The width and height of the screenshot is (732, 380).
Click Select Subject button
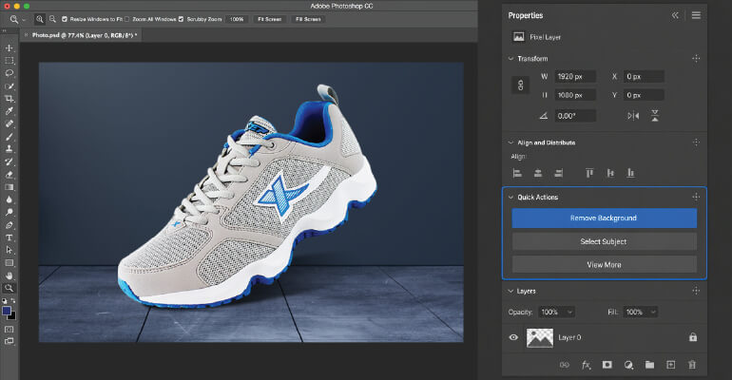point(604,241)
